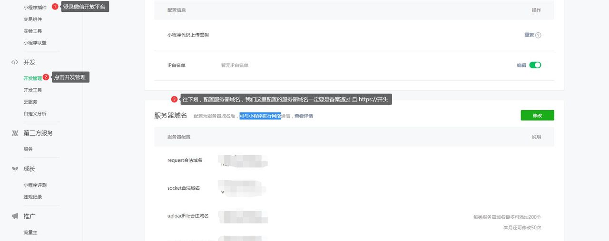Click 编辑 for the IP whitelist
The image size is (609, 241).
tap(521, 65)
